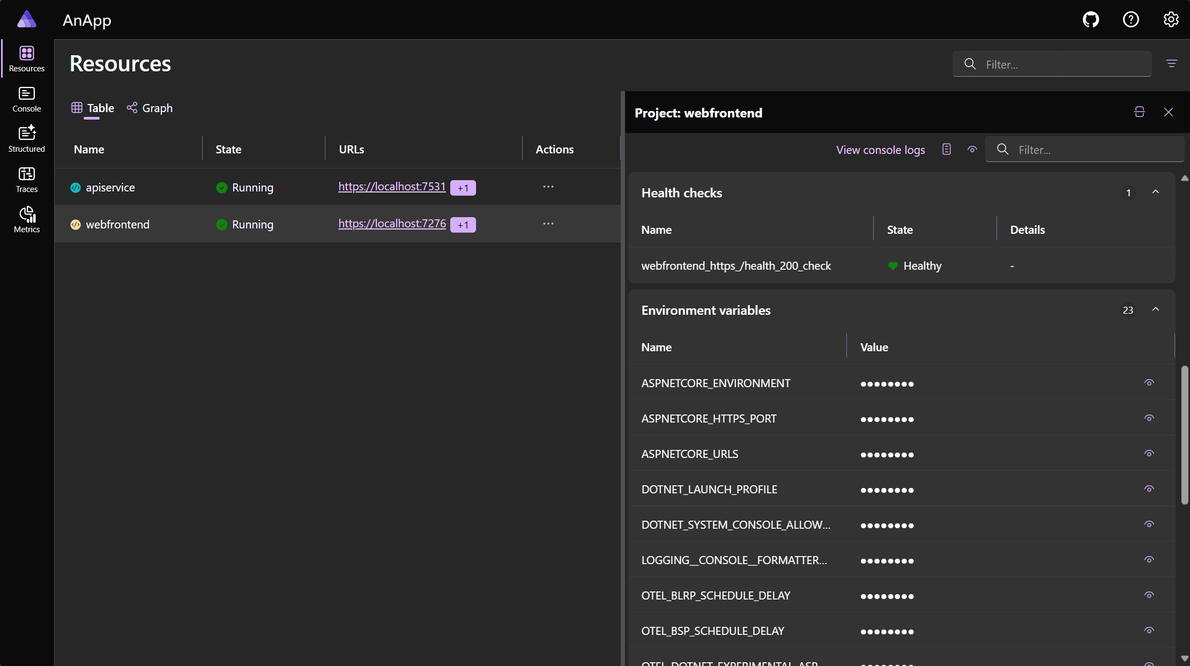Open the Console page from the sidebar
This screenshot has width=1190, height=666.
26,100
